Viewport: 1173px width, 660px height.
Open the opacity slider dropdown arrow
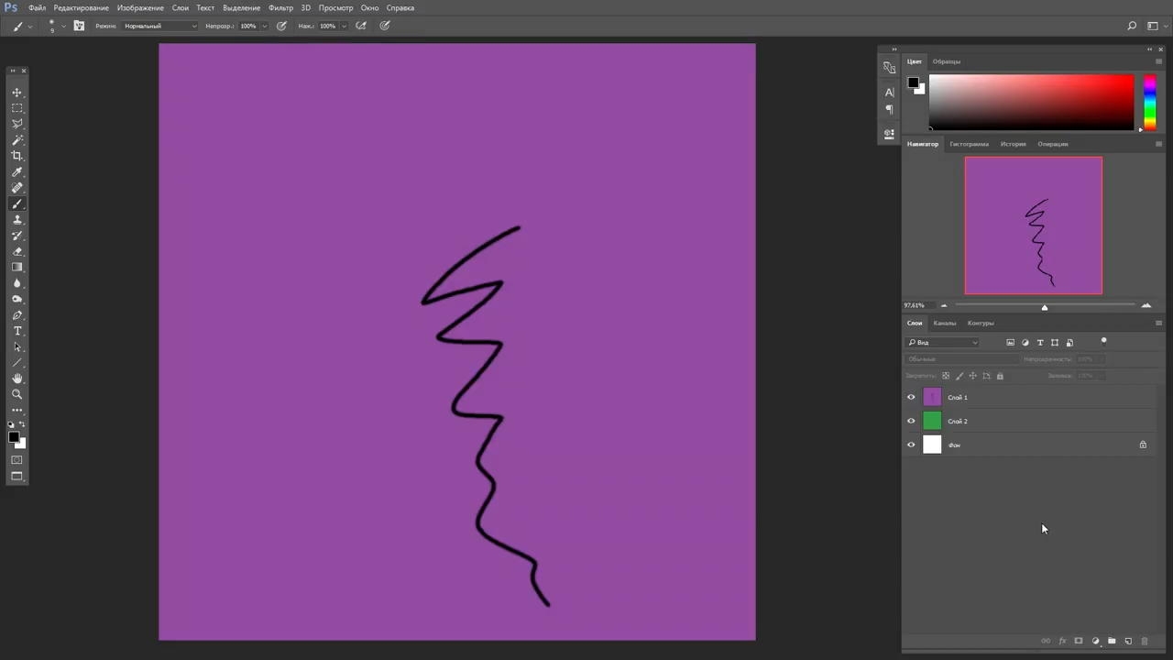point(265,26)
